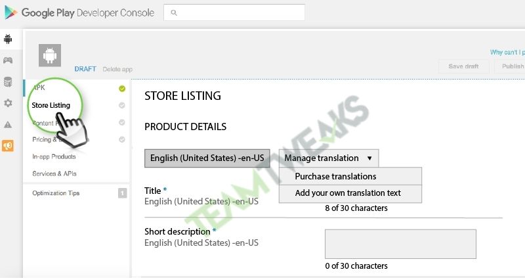
Task: Click the Content Rating status checkmark
Action: [x=122, y=122]
